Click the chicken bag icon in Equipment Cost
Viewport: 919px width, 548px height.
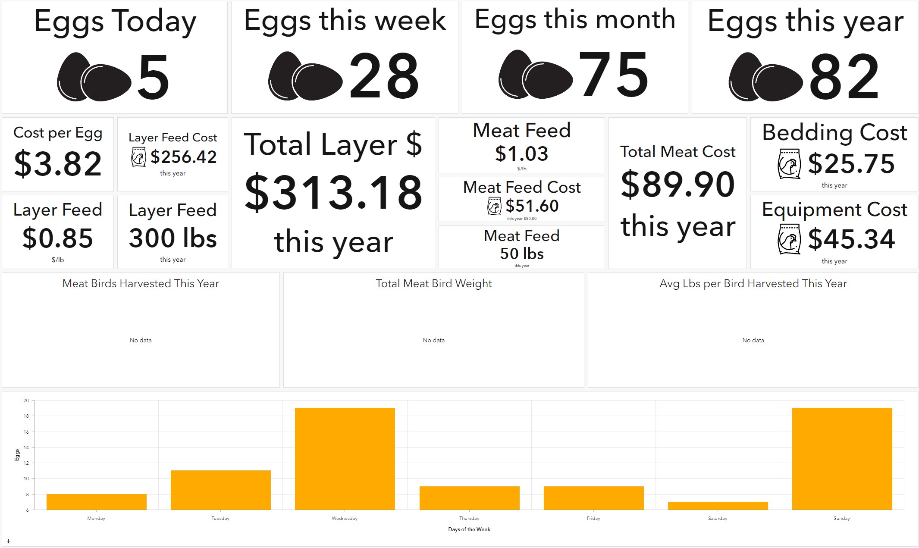pos(789,239)
